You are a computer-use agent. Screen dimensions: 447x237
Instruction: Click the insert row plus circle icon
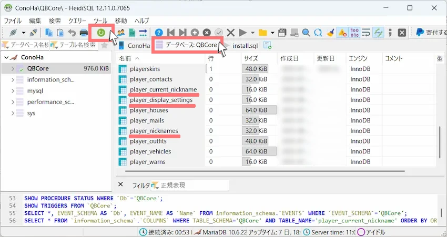click(195, 33)
